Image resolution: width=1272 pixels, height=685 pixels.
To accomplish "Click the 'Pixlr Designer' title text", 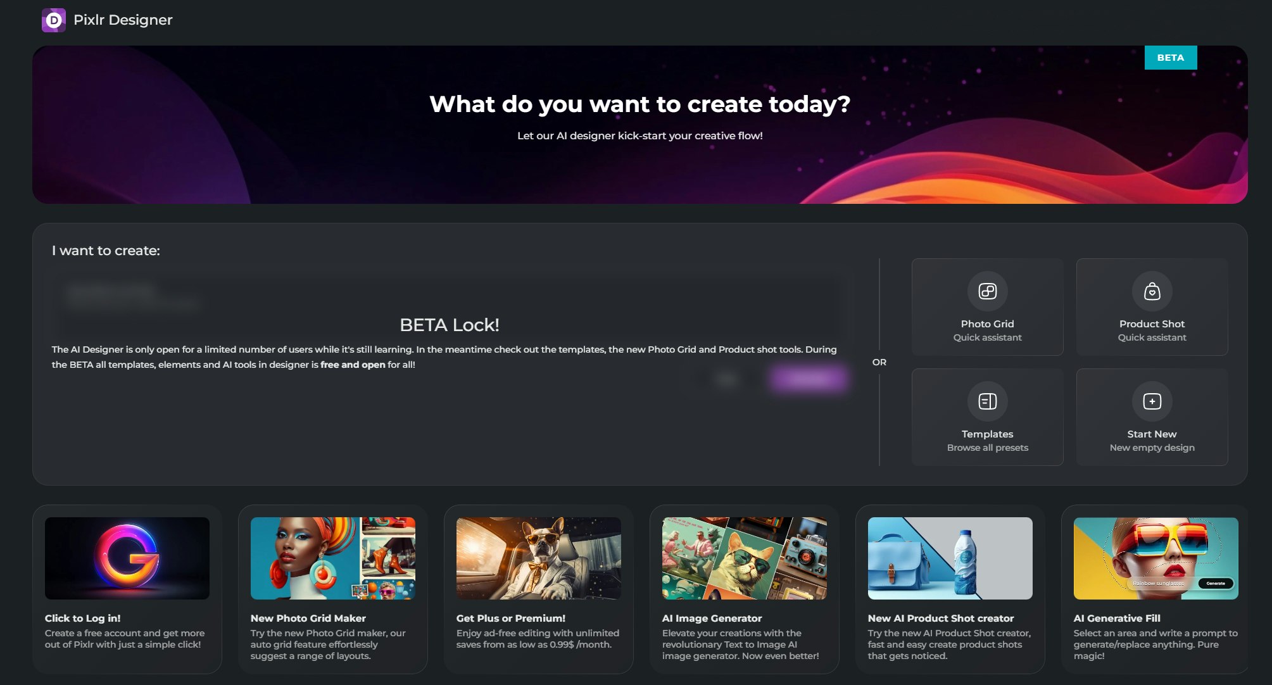I will (123, 20).
